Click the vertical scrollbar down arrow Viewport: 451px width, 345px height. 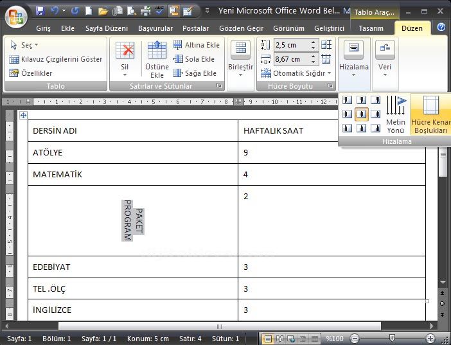443,282
